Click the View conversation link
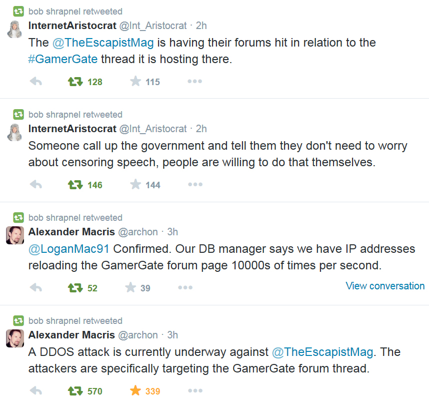 click(x=385, y=286)
